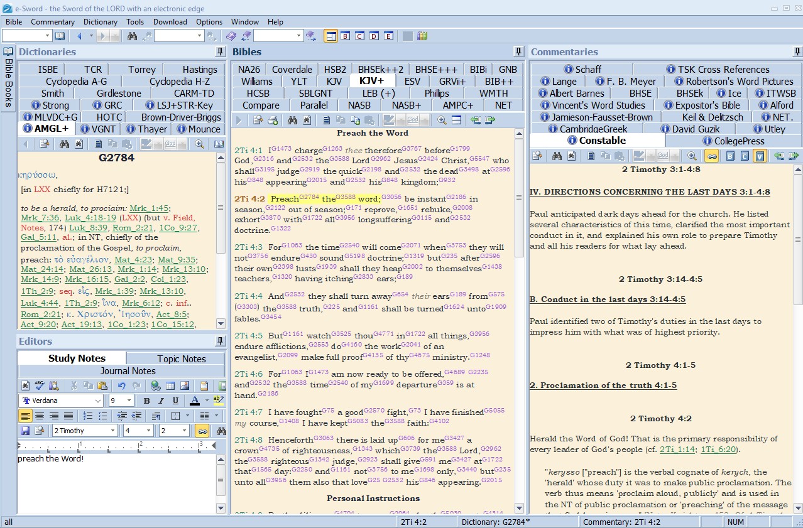
Task: Toggle bold formatting in the editor
Action: [x=146, y=401]
